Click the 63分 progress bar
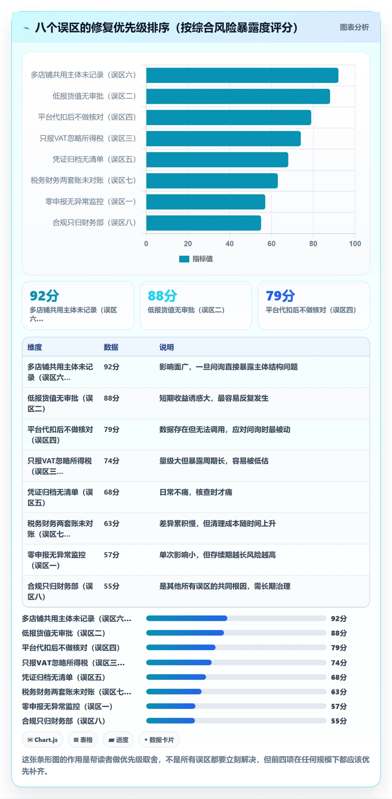392x799 pixels. [x=236, y=692]
